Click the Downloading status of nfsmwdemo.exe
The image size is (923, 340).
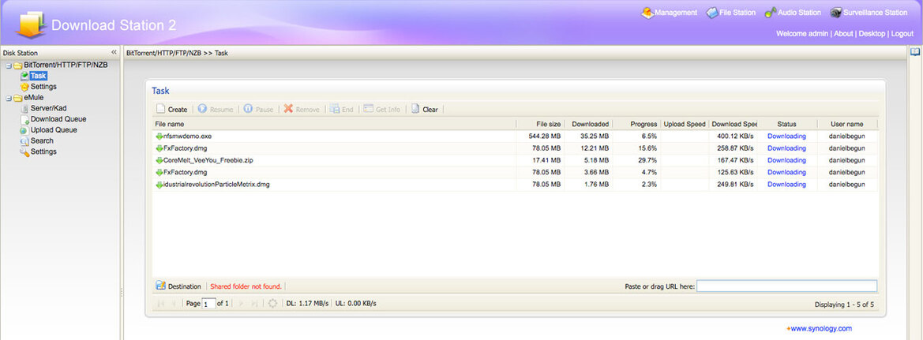click(786, 136)
